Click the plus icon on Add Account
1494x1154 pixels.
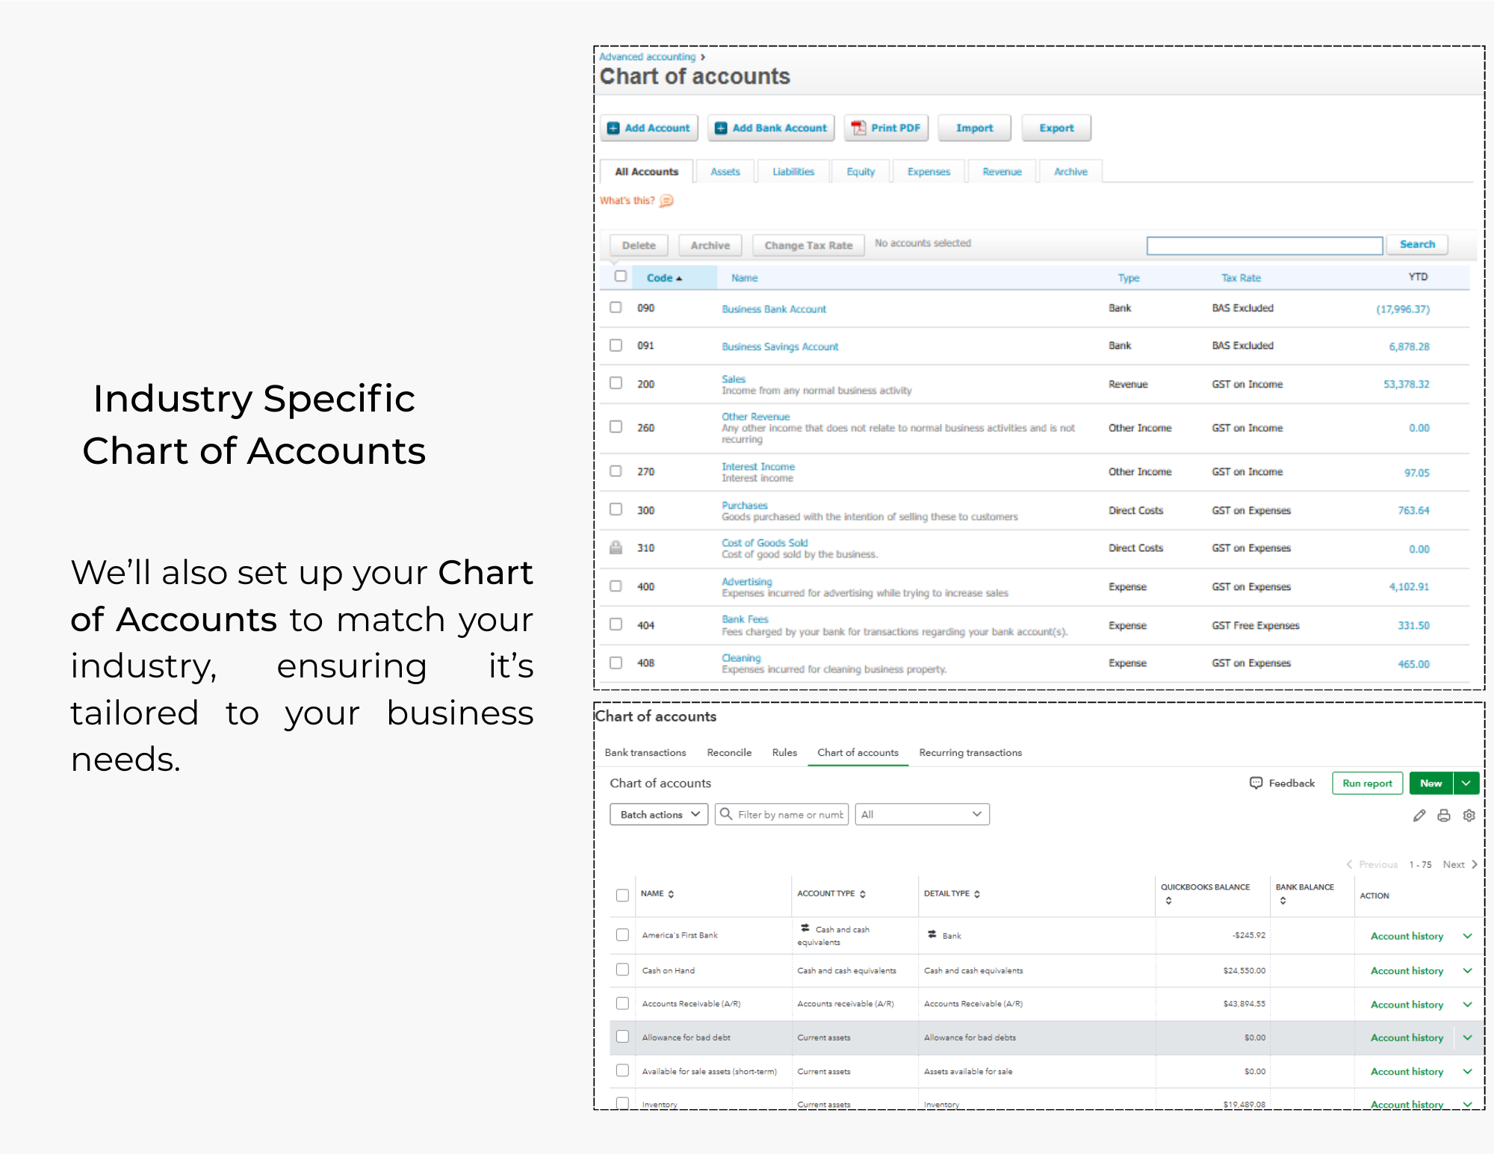tap(613, 128)
